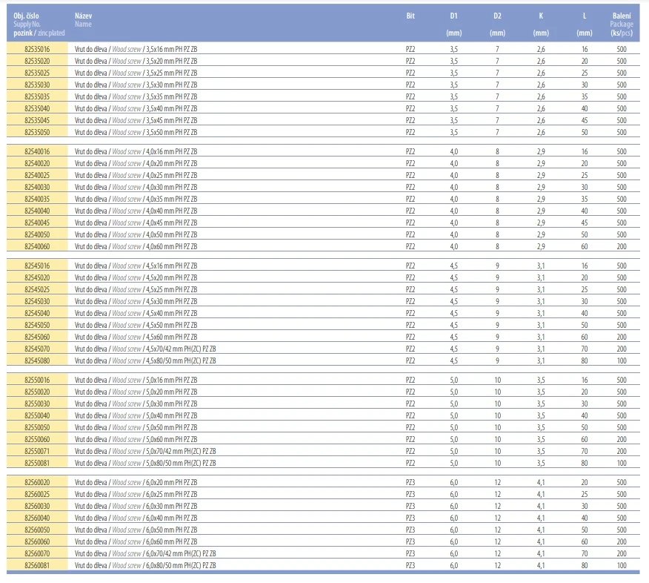Click supply number 82550071
Viewport: 649px width, 583px height.
pyautogui.click(x=38, y=451)
